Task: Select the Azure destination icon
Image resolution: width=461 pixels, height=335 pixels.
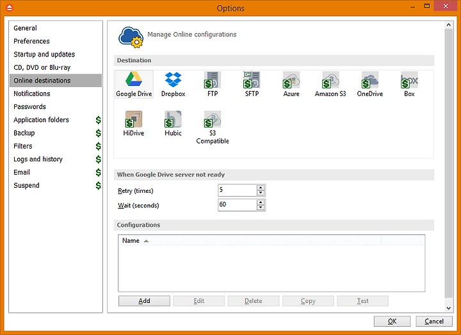Action: [x=291, y=84]
